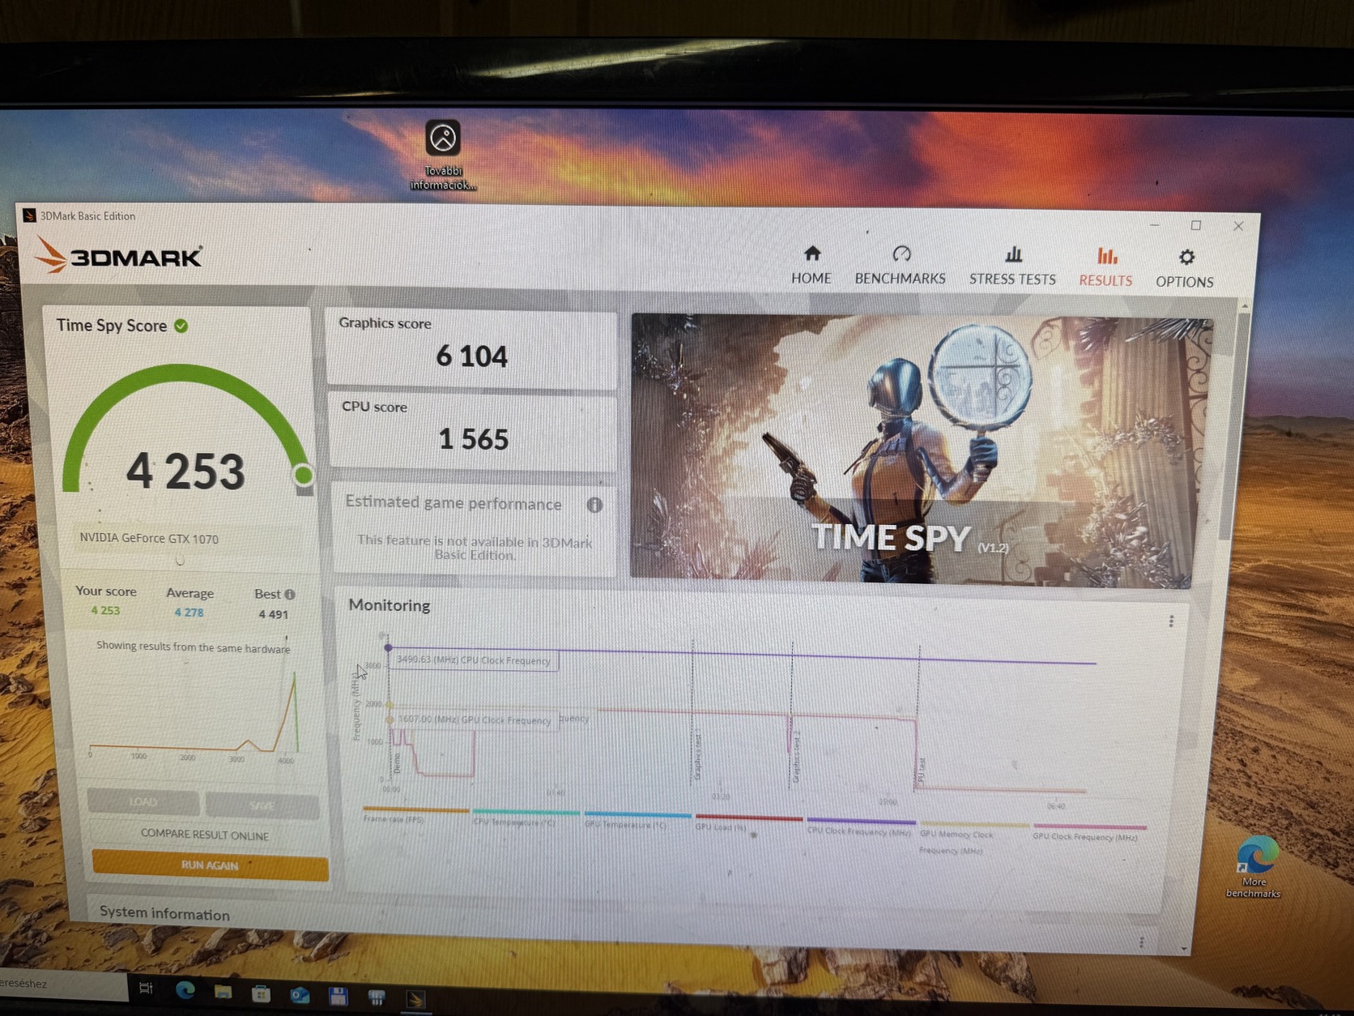Click the System information heading
This screenshot has height=1016, width=1354.
[x=164, y=913]
